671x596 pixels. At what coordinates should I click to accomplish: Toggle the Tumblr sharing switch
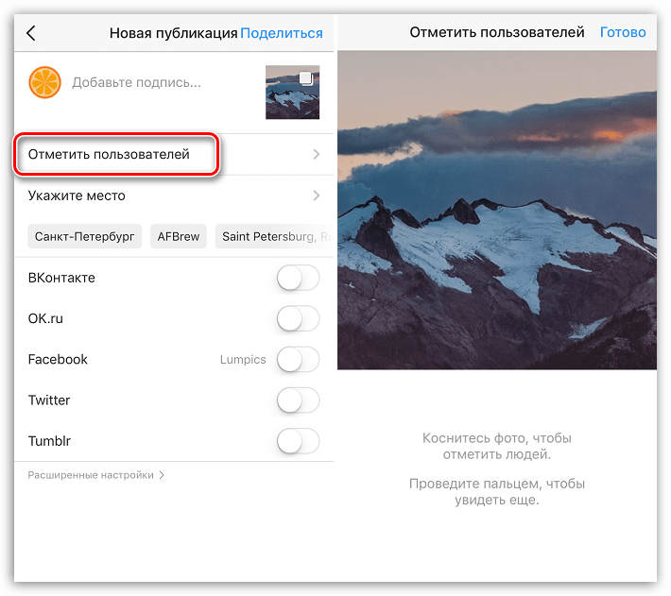tap(298, 441)
